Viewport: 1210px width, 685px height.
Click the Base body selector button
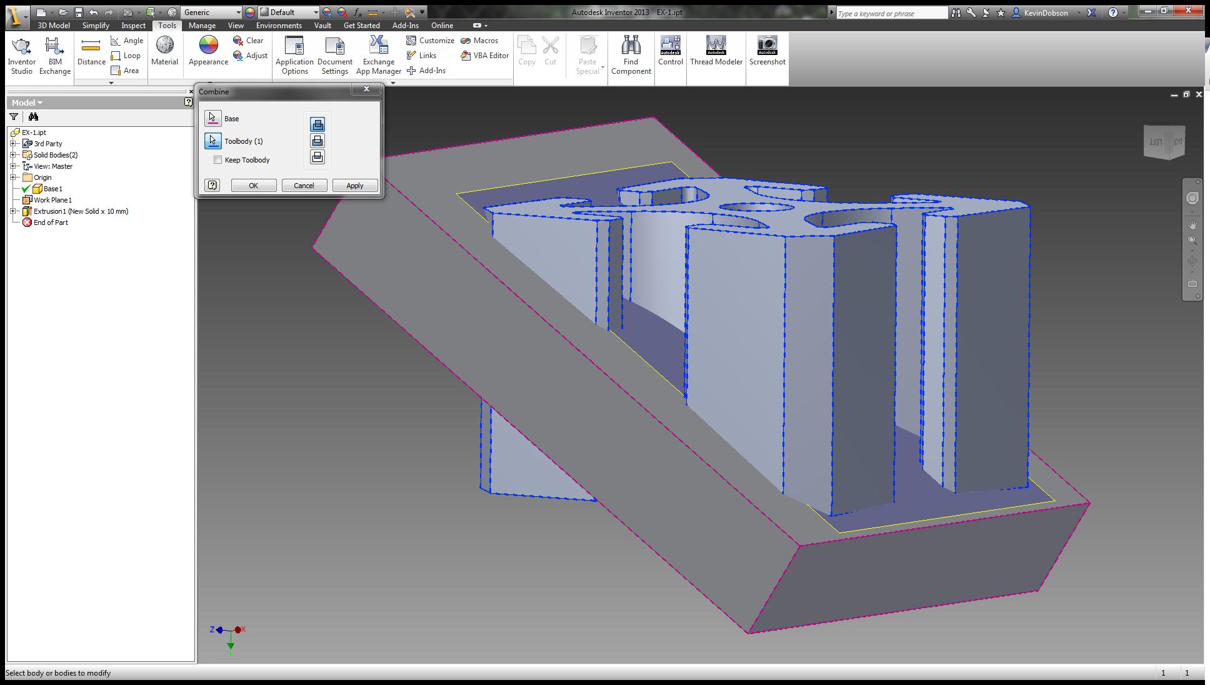click(212, 118)
